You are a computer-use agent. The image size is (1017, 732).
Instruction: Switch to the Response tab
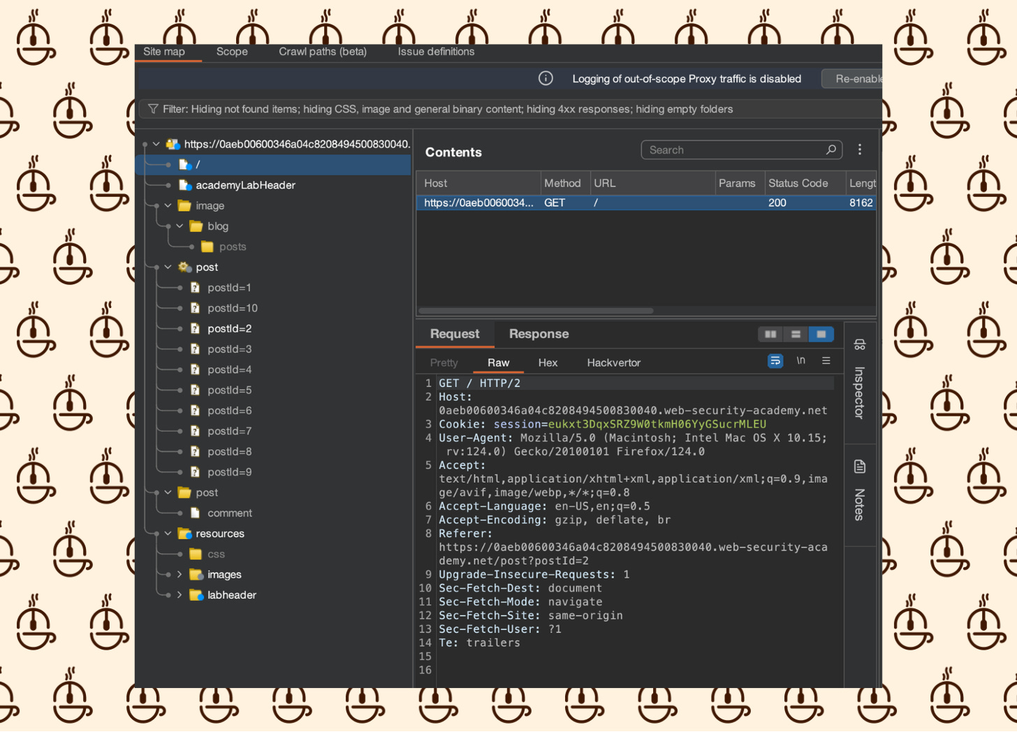[539, 334]
